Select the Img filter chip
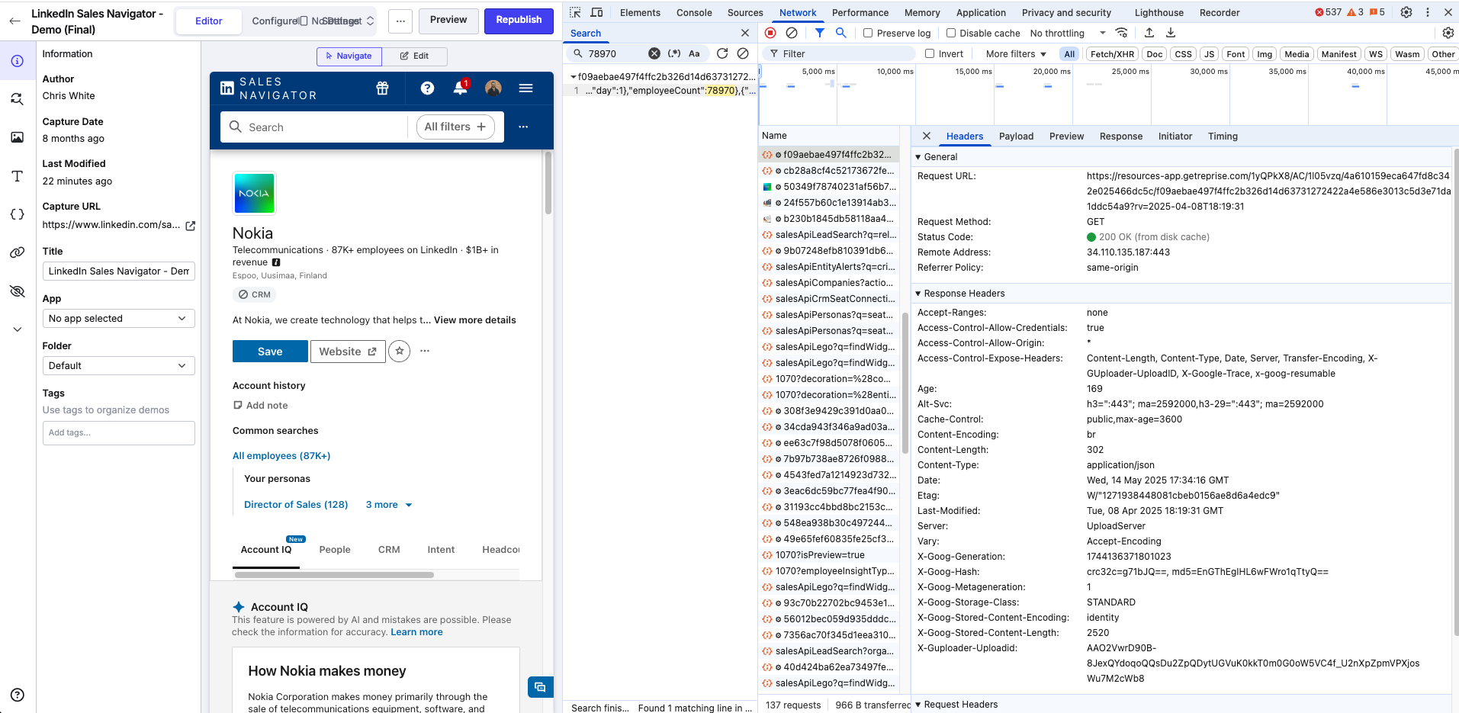 [x=1265, y=54]
